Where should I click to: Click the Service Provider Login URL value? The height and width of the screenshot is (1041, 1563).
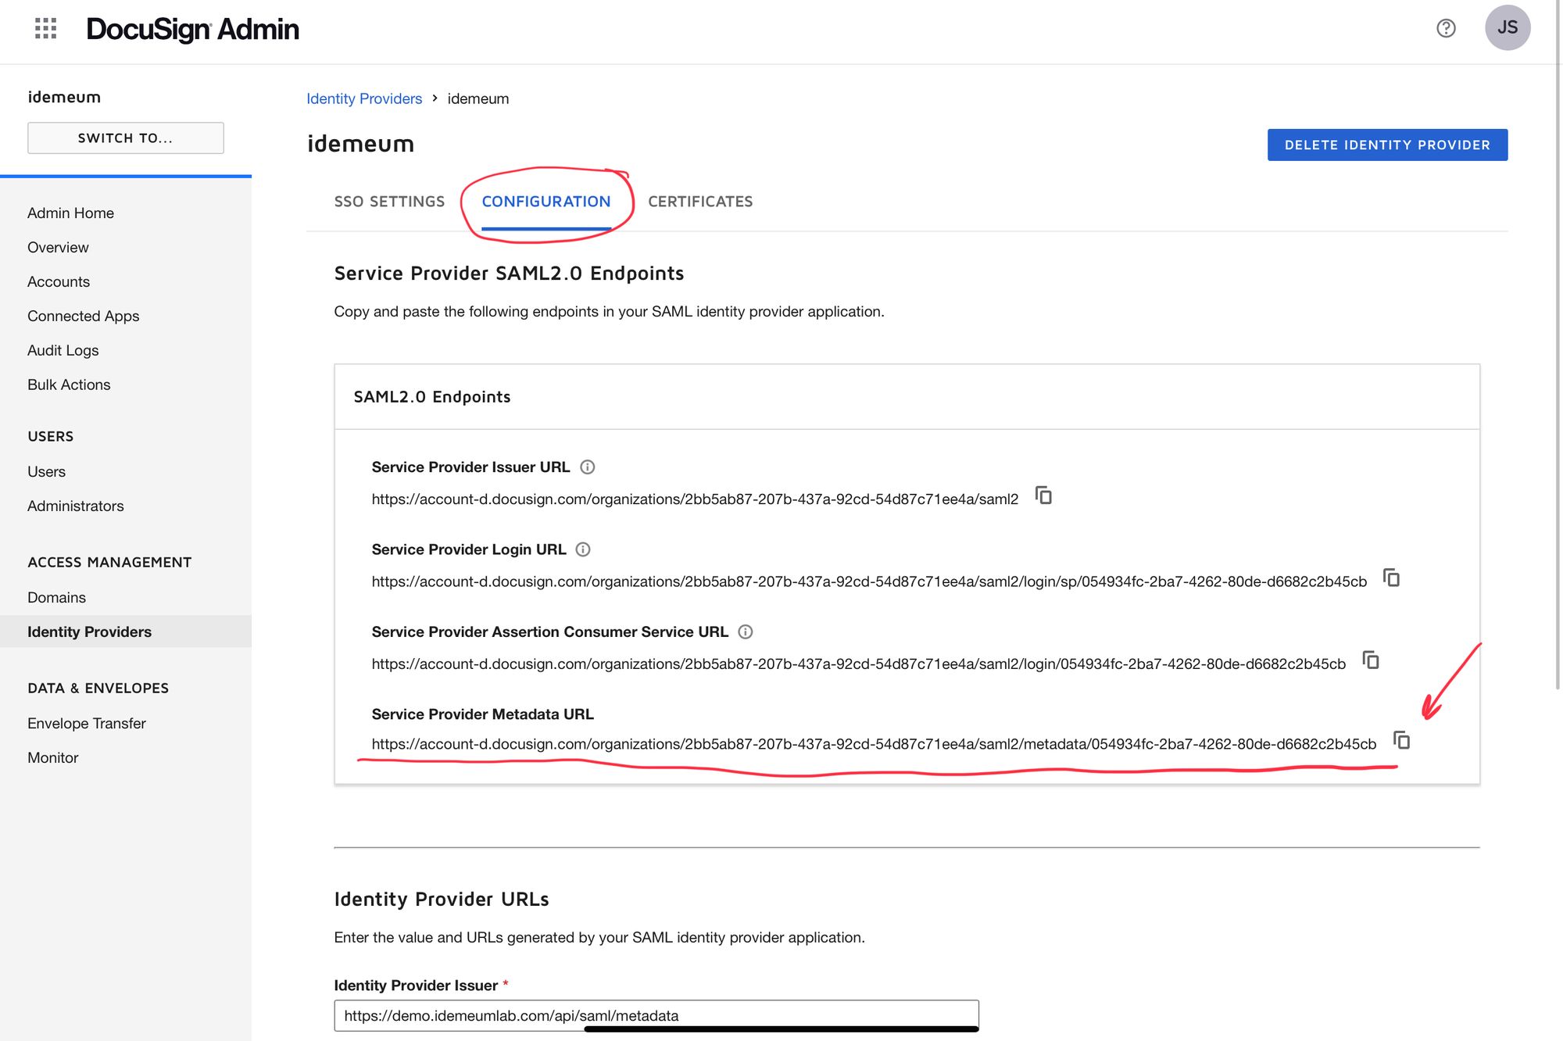869,581
